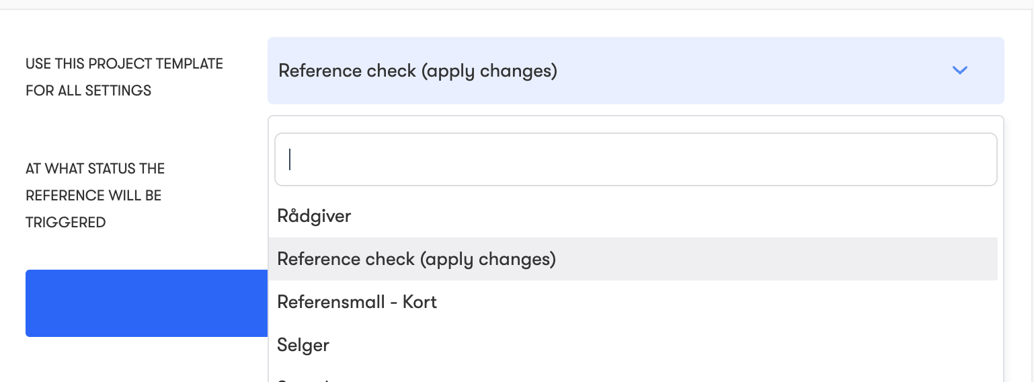Close dropdown using the down-chevron icon
Image resolution: width=1034 pixels, height=382 pixels.
click(959, 70)
